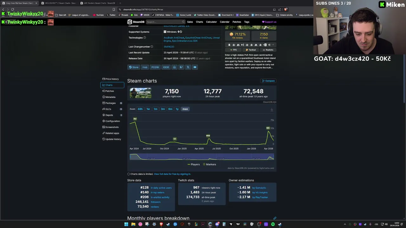Set chart zoom to 1y
The image size is (406, 228).
[x=177, y=109]
